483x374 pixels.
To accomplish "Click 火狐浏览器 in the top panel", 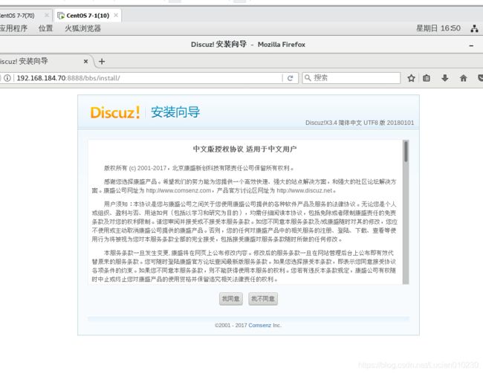I will 82,28.
